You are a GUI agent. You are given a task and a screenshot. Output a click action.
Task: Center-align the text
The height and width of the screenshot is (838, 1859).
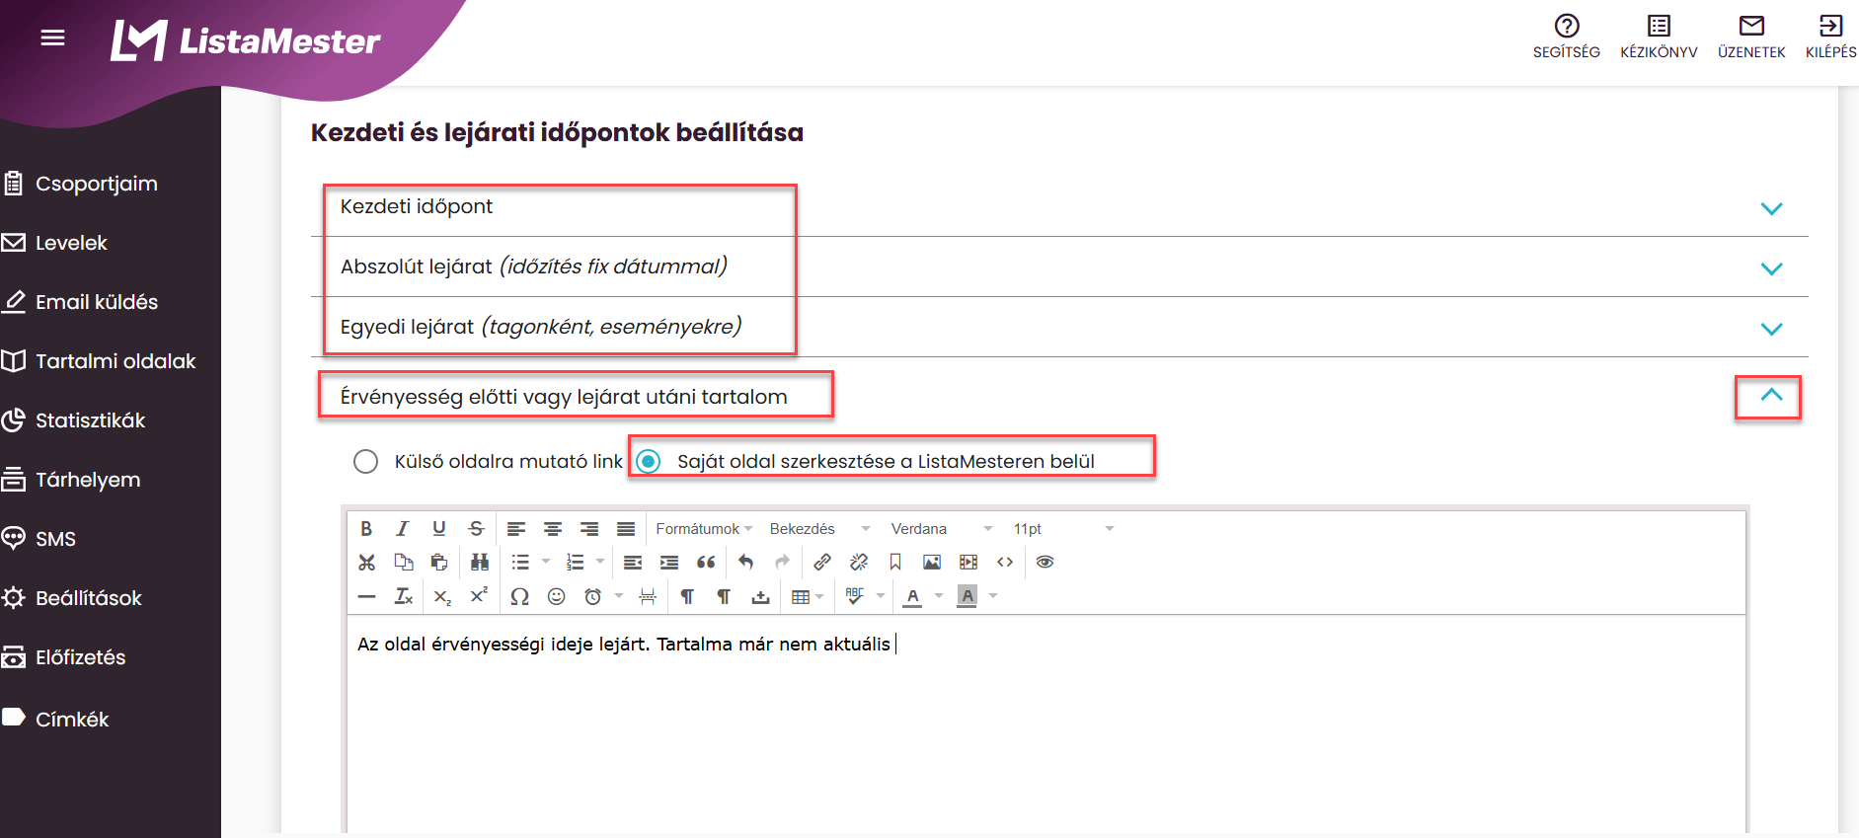[x=553, y=529]
